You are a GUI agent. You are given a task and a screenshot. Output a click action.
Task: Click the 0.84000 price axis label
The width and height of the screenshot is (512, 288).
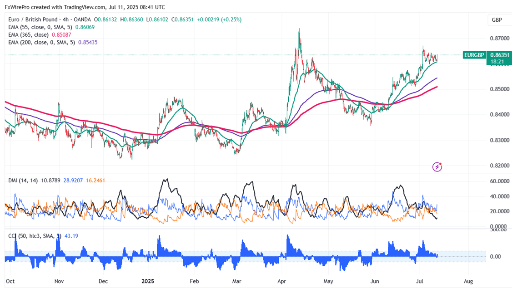[500, 114]
